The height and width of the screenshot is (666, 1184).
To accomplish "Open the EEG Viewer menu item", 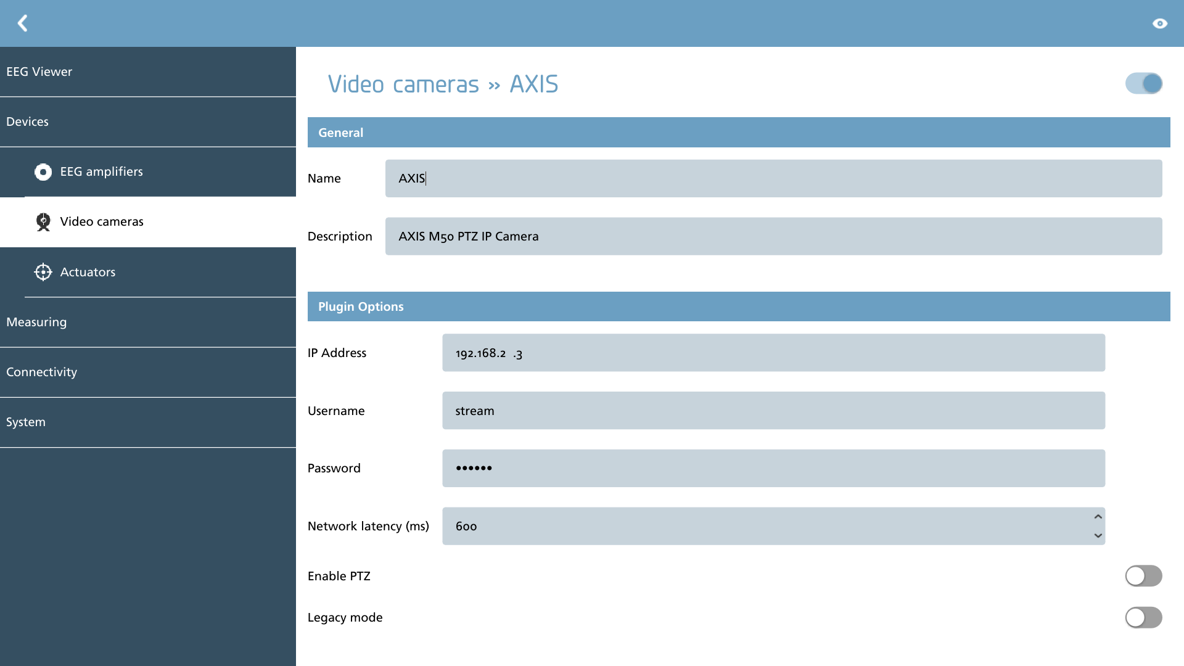I will (x=148, y=72).
